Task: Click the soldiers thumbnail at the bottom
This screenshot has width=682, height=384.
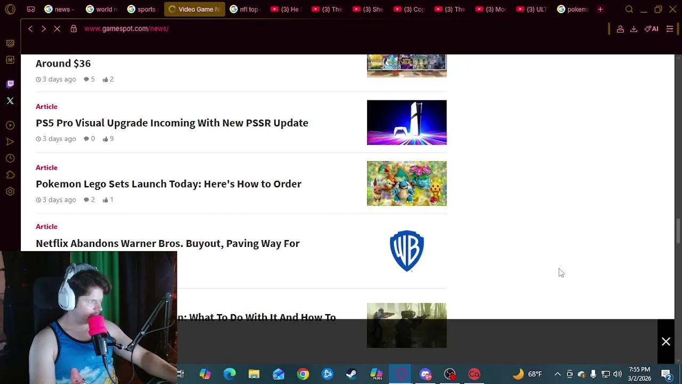Action: click(x=407, y=325)
